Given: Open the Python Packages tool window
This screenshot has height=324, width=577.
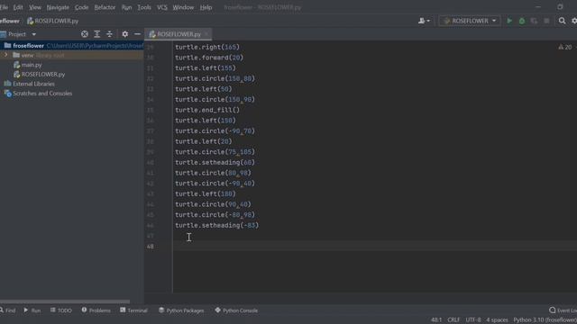Looking at the screenshot, I should pos(181,310).
